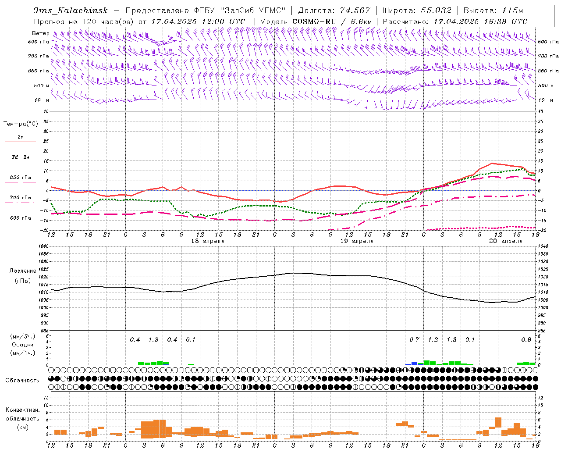Screen dimensions: 561x449
Task: Click the 20 апреля date label
Action: coord(506,241)
